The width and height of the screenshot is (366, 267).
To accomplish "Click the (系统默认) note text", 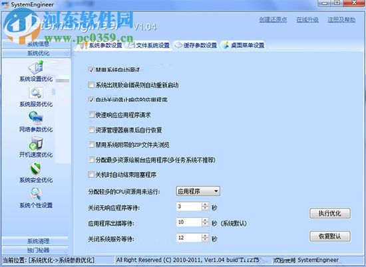I will 234,223.
